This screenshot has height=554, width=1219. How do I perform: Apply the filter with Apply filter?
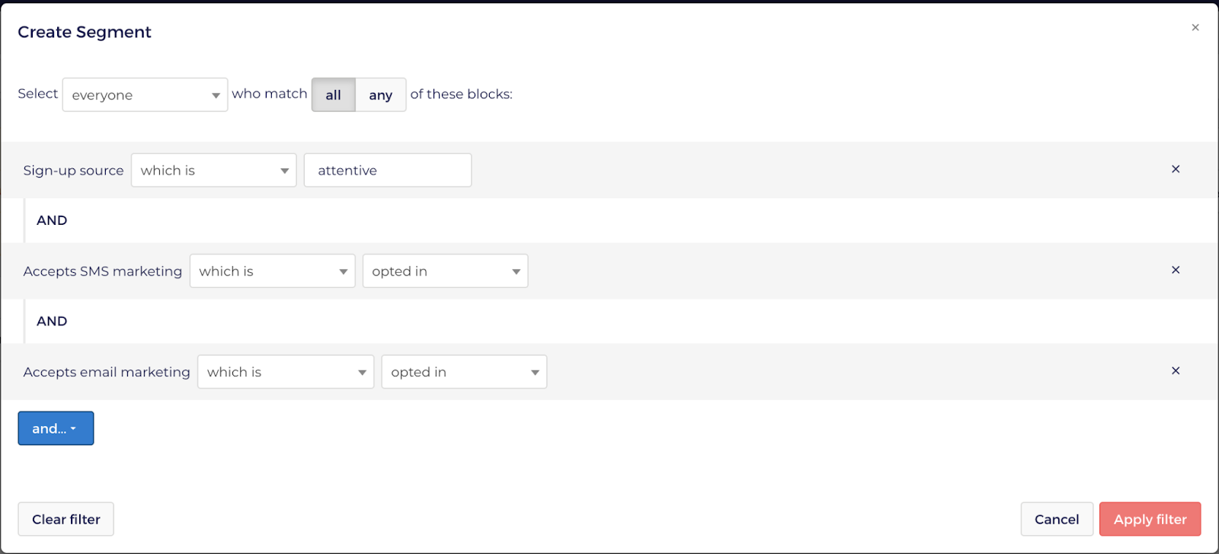click(1150, 519)
